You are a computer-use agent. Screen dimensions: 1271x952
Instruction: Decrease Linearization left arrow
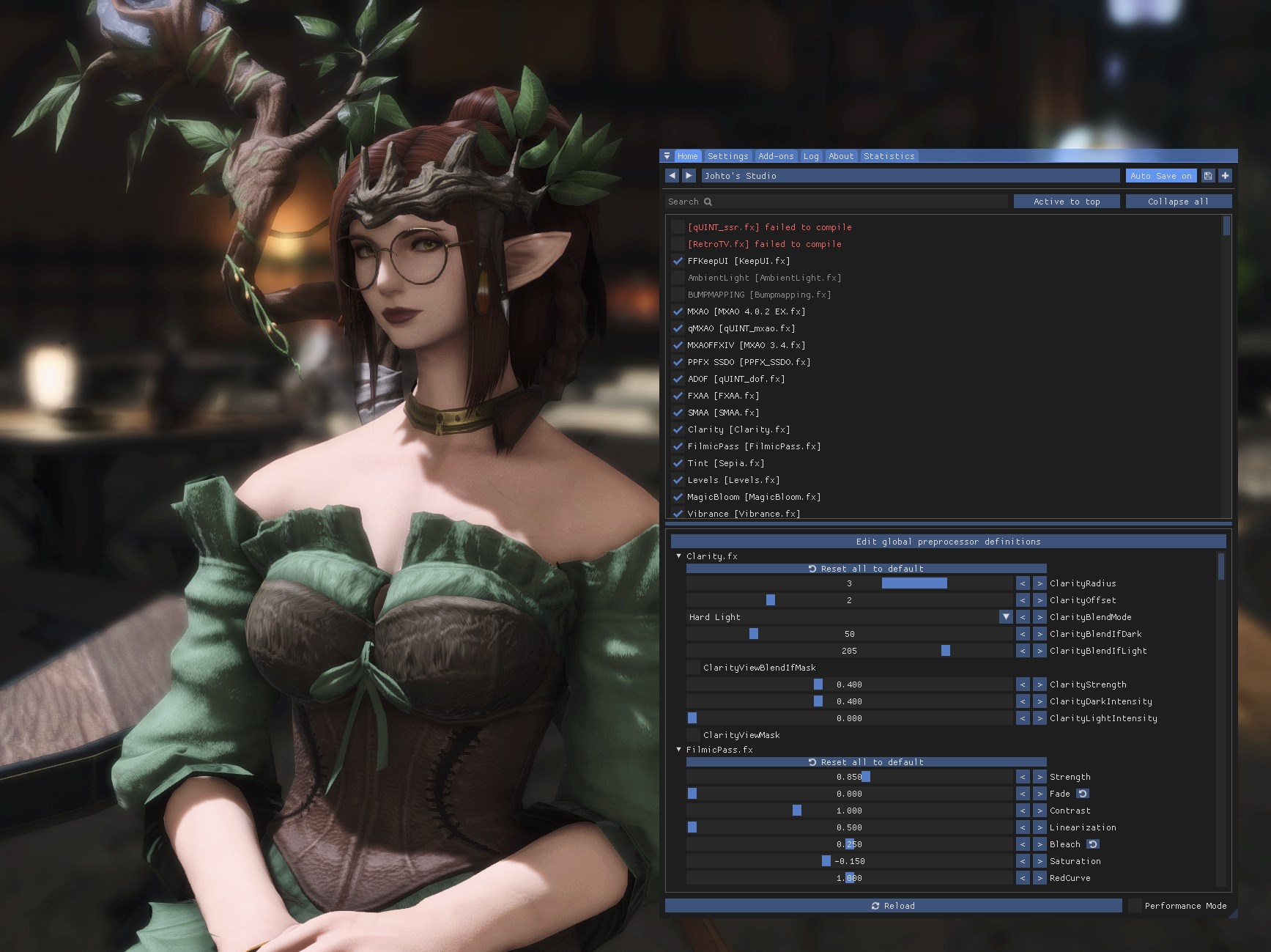(1023, 827)
